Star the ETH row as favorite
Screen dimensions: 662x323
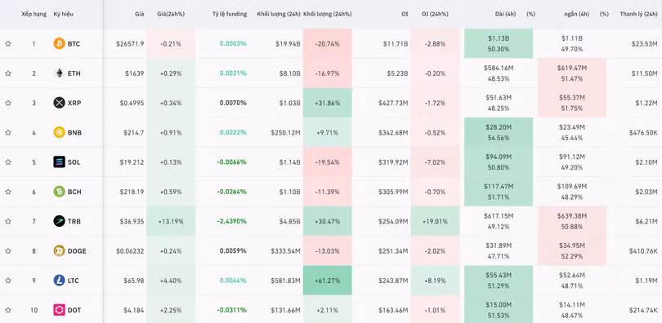8,73
